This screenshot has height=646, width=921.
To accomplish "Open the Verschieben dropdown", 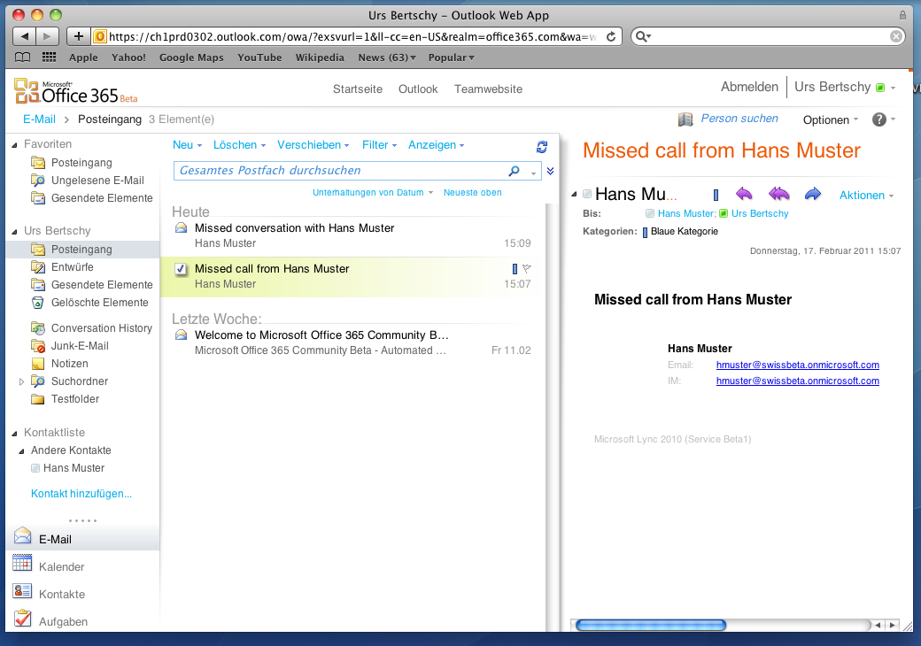I will (313, 145).
